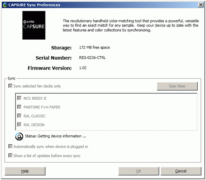Click the Sync Now button
Screen dimensions: 206x180
click(177, 86)
